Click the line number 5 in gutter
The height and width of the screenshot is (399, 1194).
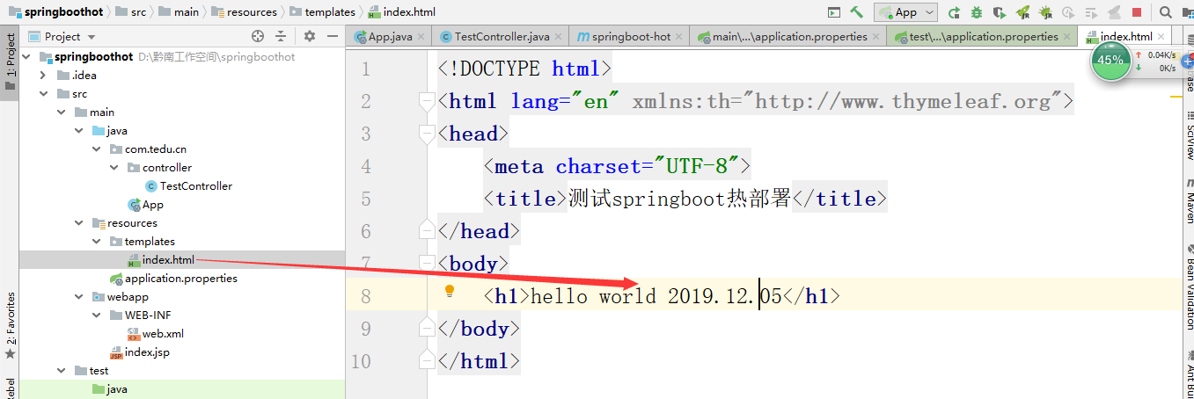pyautogui.click(x=365, y=199)
